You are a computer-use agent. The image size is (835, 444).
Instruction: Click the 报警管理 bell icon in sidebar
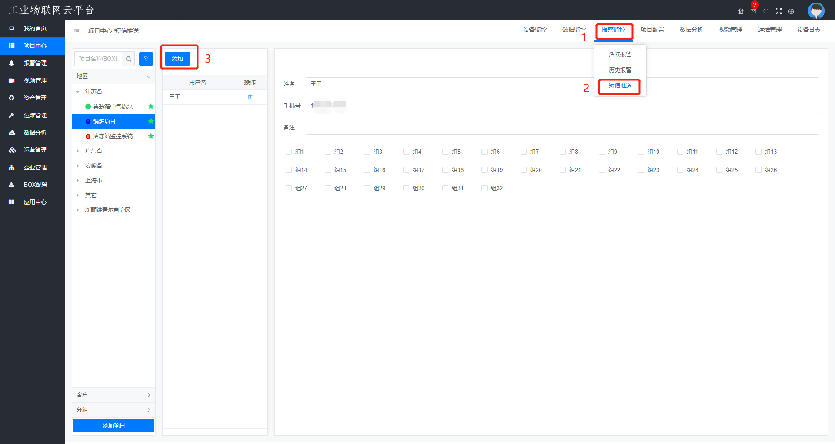pos(12,63)
